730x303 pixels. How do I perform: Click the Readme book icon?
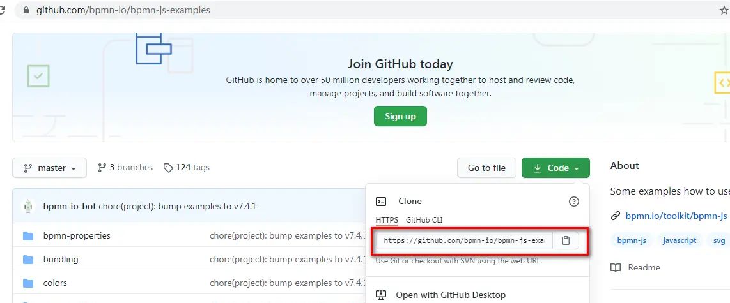(616, 267)
